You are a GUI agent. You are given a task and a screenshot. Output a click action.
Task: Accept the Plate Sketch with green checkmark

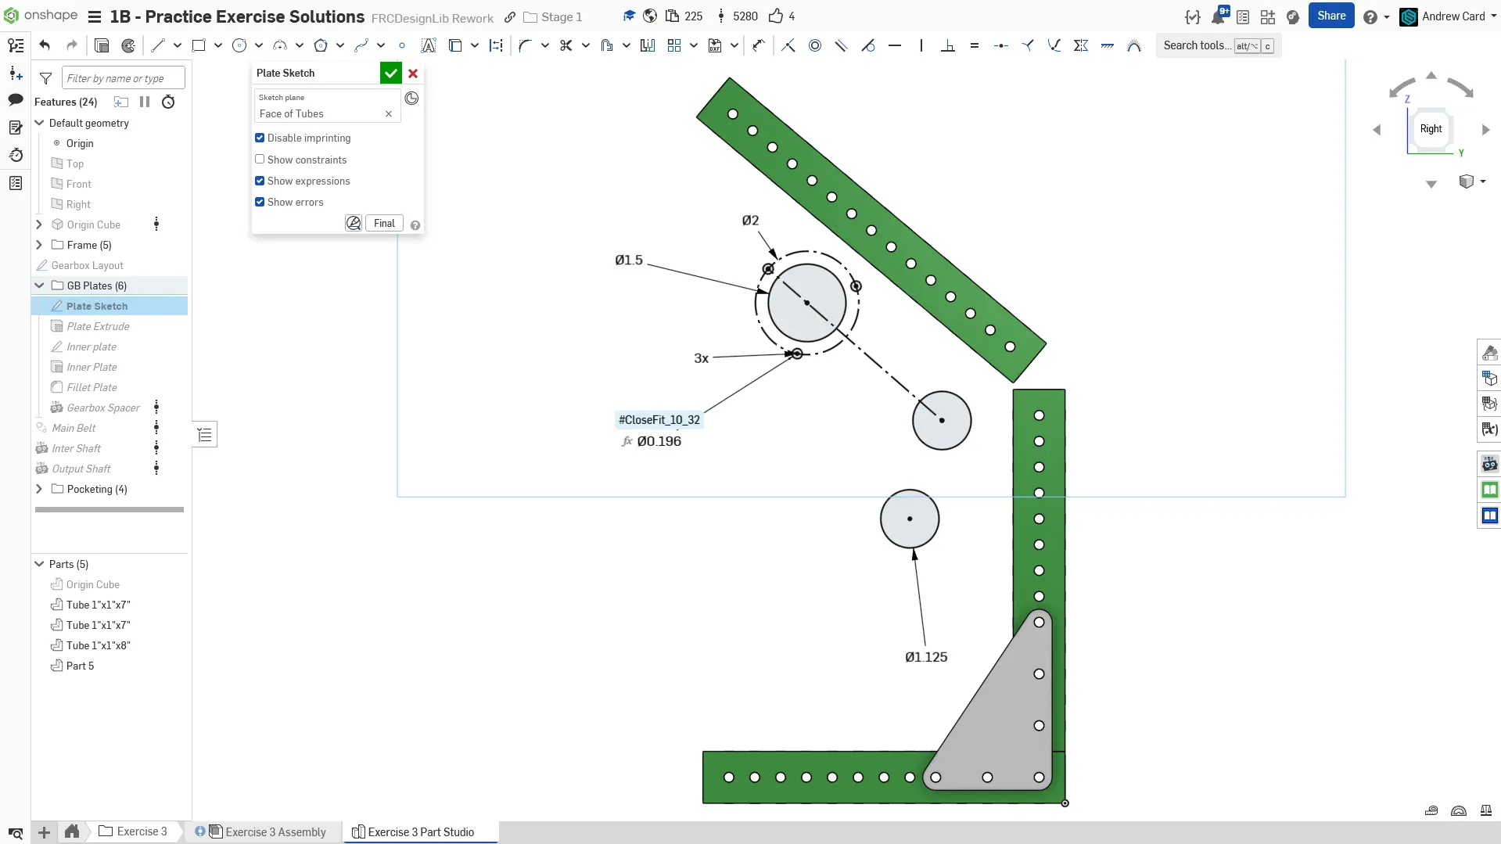pos(390,73)
